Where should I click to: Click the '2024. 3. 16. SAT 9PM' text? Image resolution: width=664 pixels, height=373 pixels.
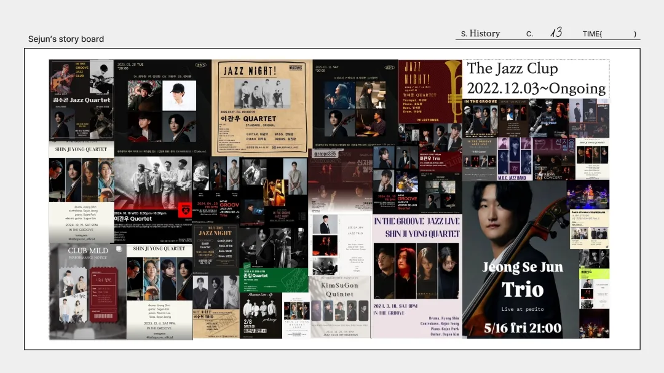pyautogui.click(x=395, y=305)
